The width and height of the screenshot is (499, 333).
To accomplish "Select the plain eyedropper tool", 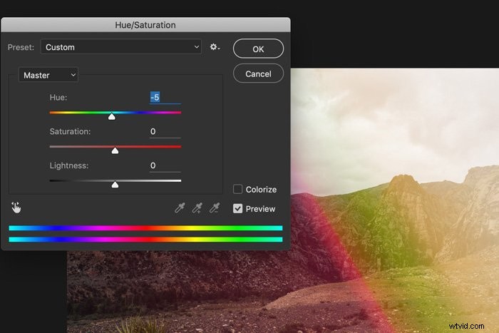I will [180, 208].
